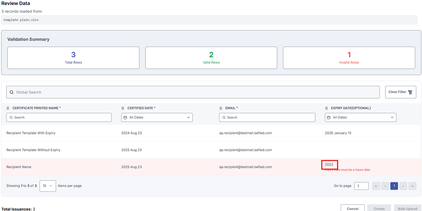This screenshot has height=211, width=422.
Task: Click the funnel icon in Clear Filter
Action: (410, 92)
